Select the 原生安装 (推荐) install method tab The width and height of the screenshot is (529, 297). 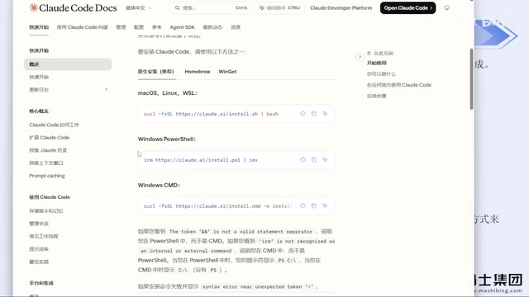156,72
